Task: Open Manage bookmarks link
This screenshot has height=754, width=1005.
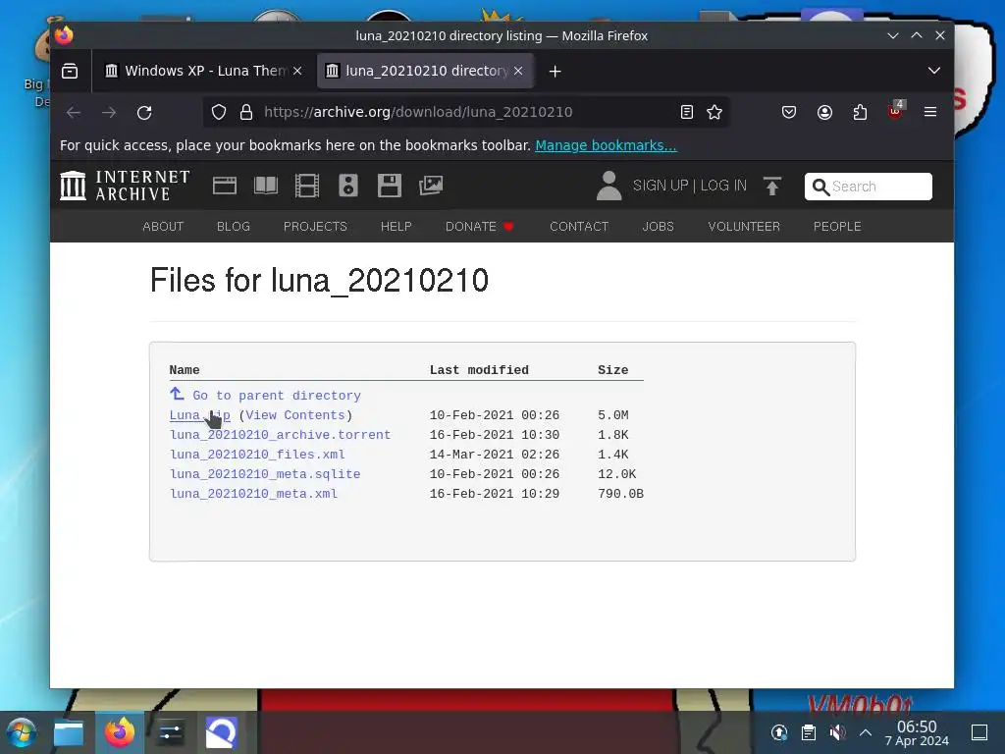Action: [x=606, y=145]
